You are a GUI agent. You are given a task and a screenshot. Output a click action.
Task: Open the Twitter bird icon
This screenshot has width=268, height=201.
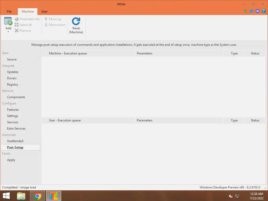(251, 11)
